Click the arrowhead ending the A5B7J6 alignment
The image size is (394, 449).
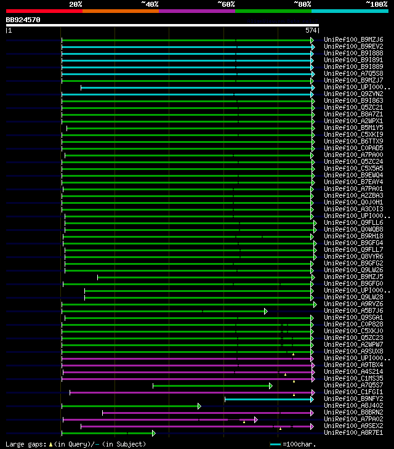coord(265,311)
